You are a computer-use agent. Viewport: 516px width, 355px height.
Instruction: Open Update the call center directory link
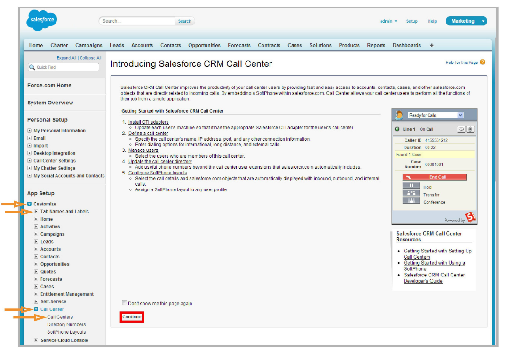pyautogui.click(x=160, y=162)
